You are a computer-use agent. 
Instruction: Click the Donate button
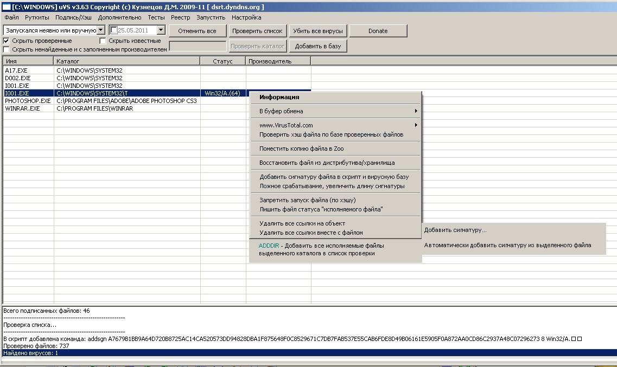(x=378, y=31)
